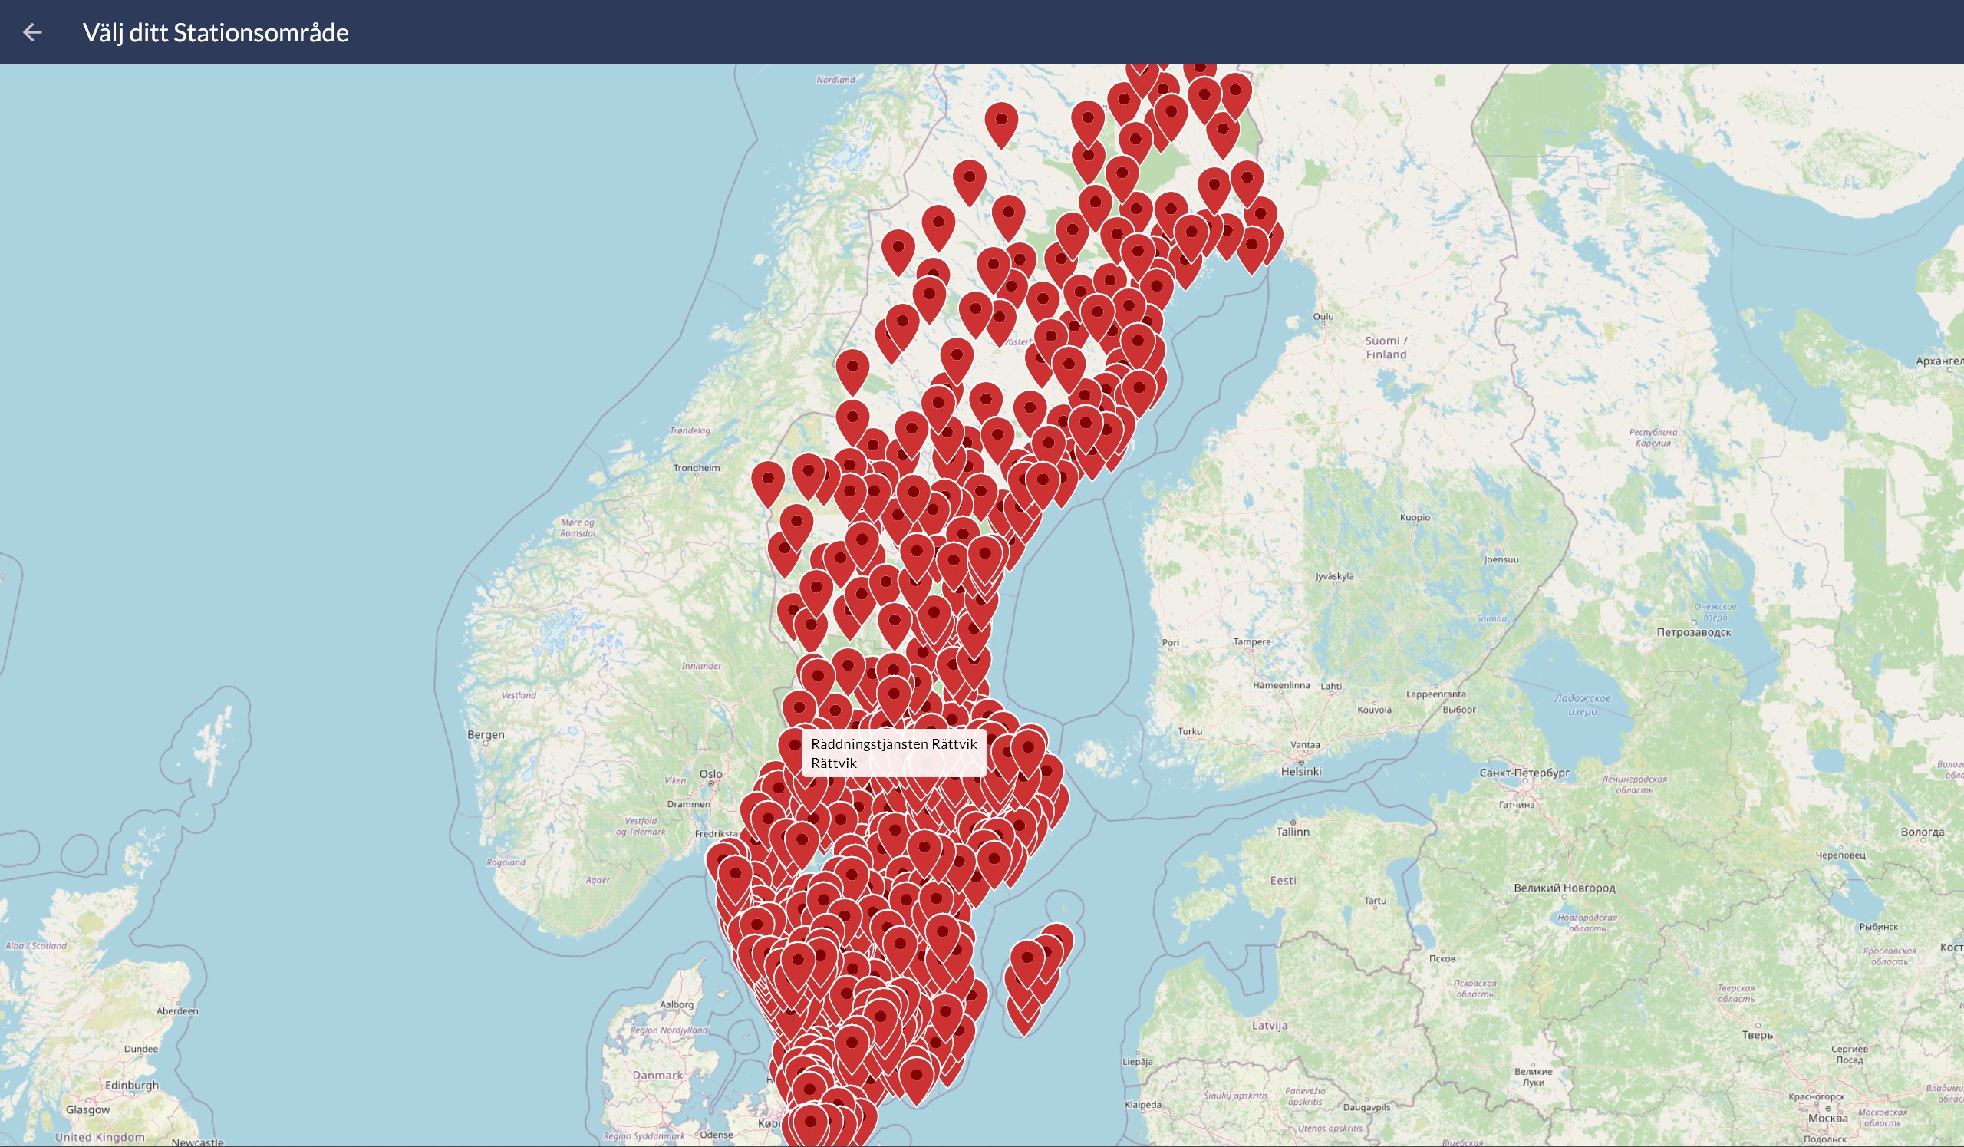Click the Helsinki city label on map
Screen dimensions: 1964x1147
[x=1300, y=771]
